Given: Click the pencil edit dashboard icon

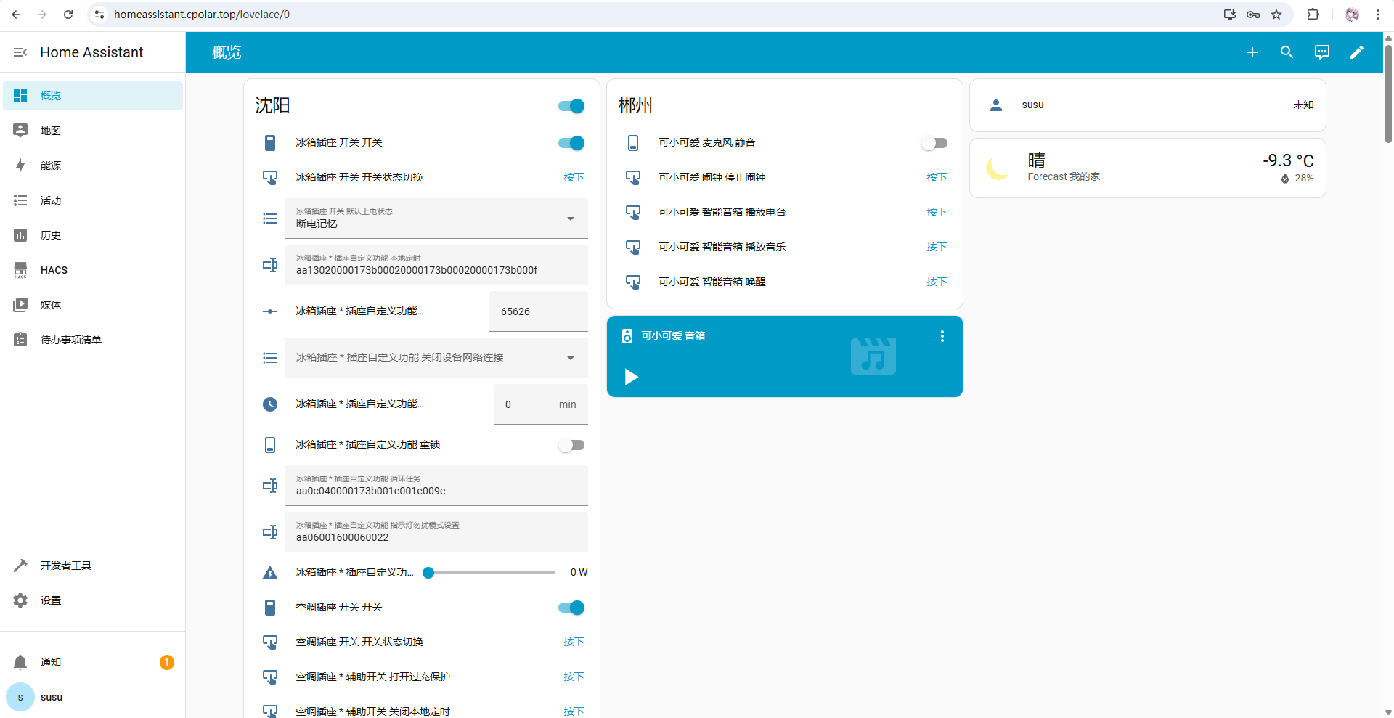Looking at the screenshot, I should click(x=1356, y=52).
